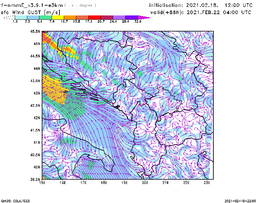The height and width of the screenshot is (203, 263).
Task: Click the model name 'nmmE_v3.9.1-e3km' text
Action: (34, 5)
